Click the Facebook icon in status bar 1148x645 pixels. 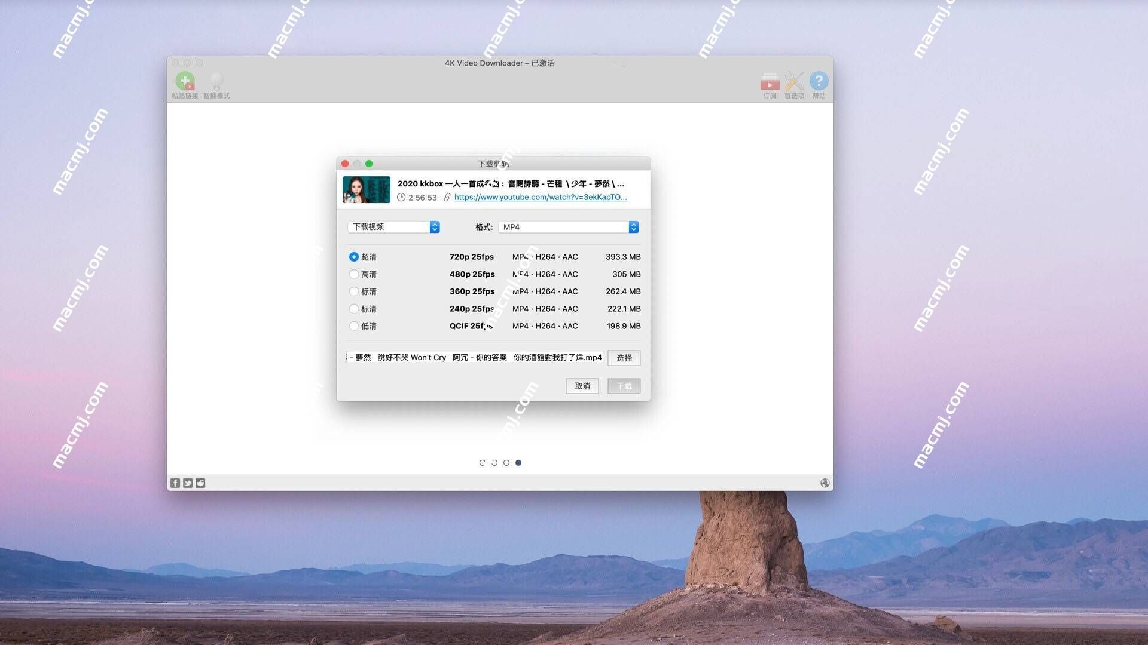point(175,483)
